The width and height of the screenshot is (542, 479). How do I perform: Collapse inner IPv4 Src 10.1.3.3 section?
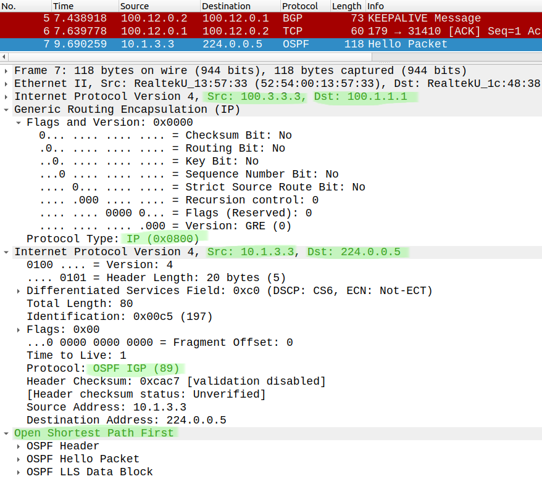6,252
